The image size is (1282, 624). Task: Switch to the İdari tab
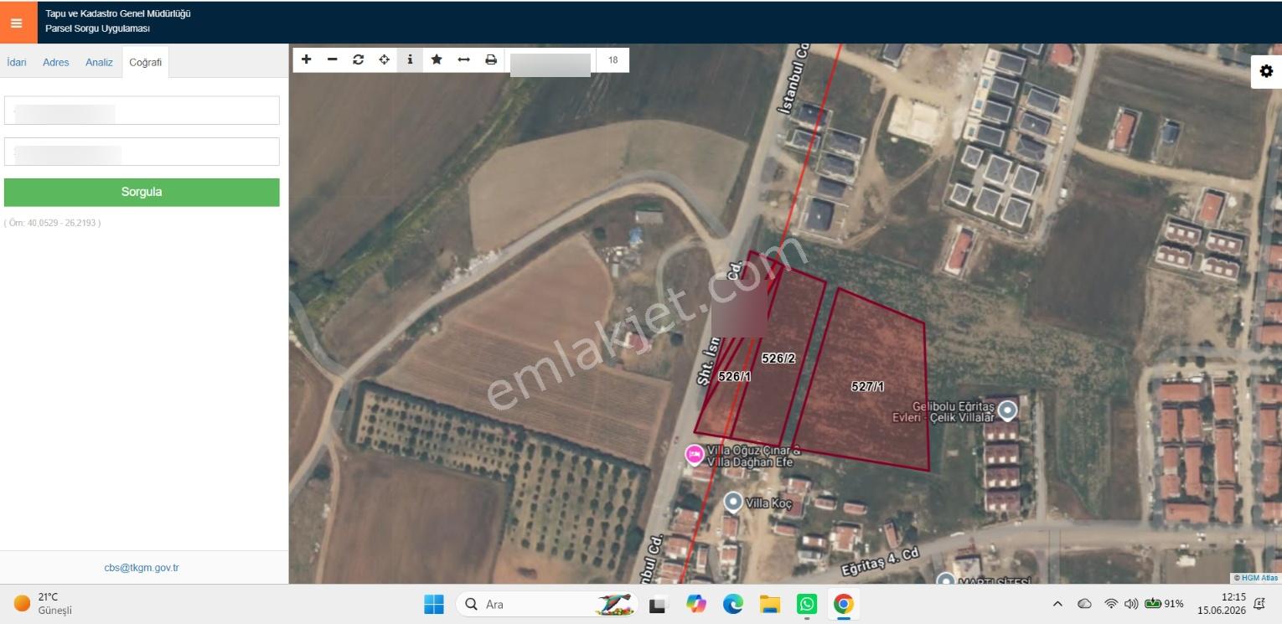(x=17, y=62)
